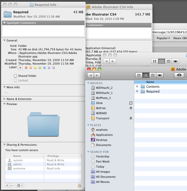This screenshot has width=187, height=191.
Task: Apply the green label color
Action: [x=40, y=67]
